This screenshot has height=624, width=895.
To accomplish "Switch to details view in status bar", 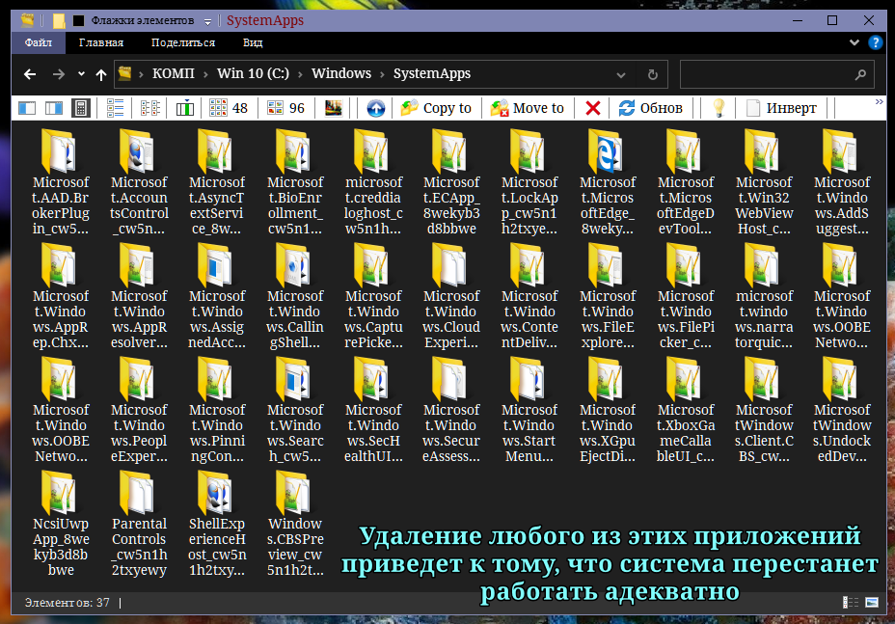I will pos(851,603).
